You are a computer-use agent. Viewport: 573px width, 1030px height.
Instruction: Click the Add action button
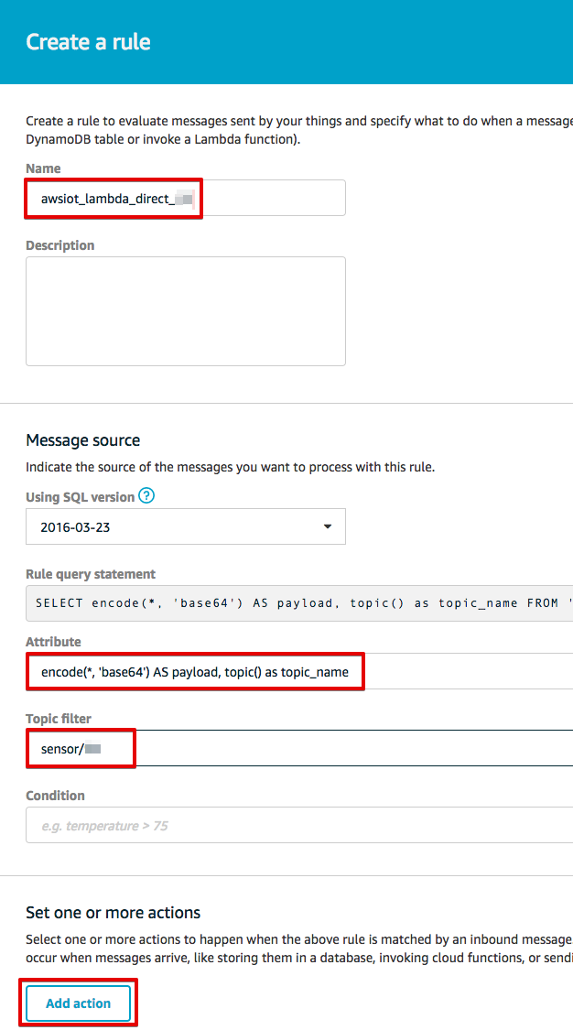(x=78, y=1003)
